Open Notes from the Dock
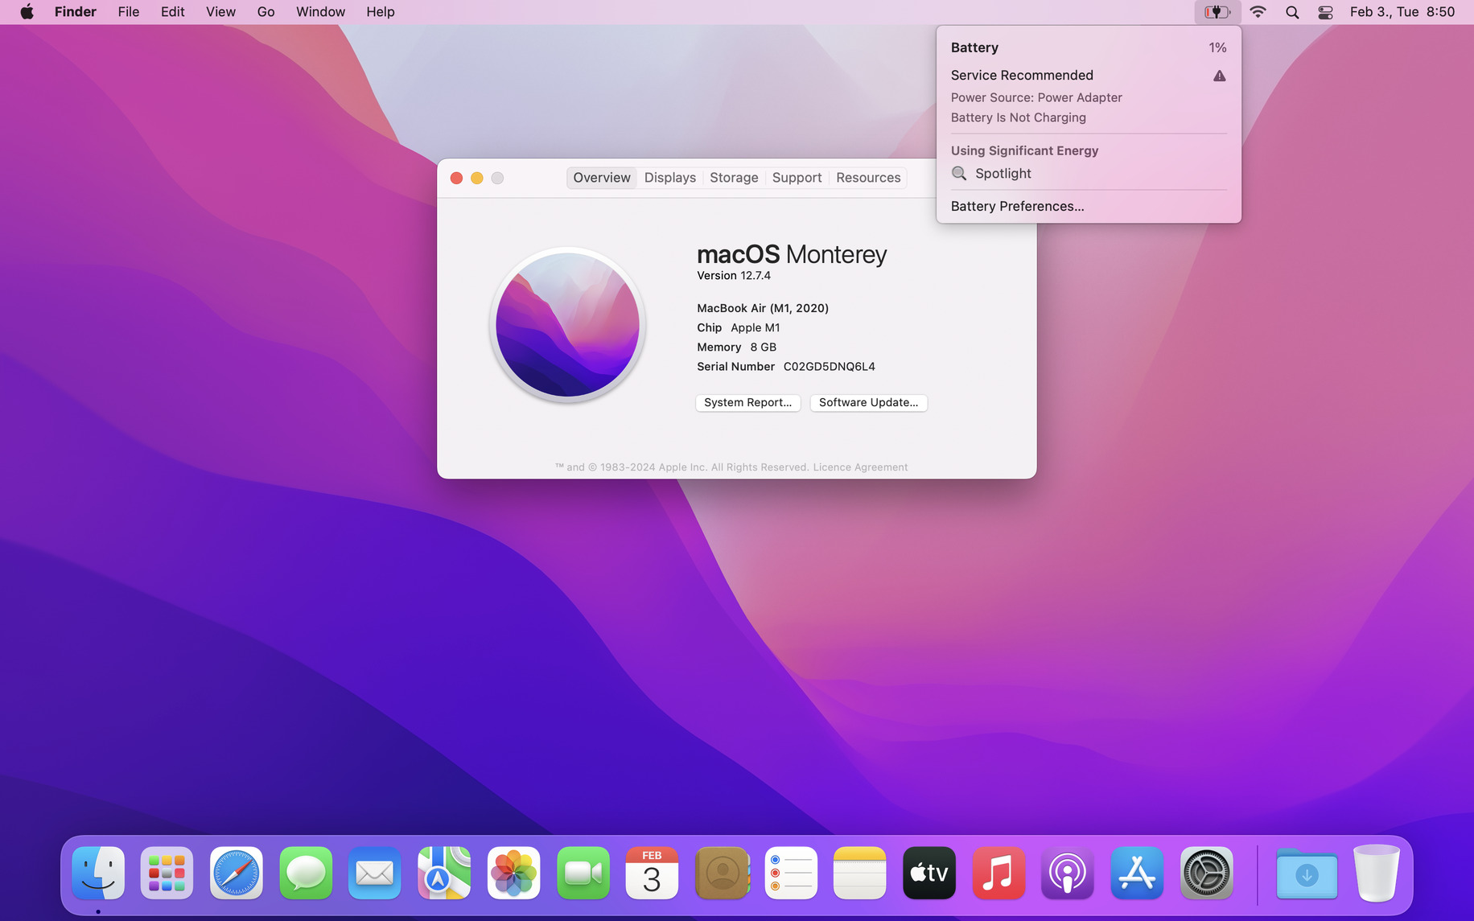The height and width of the screenshot is (921, 1474). [x=860, y=873]
